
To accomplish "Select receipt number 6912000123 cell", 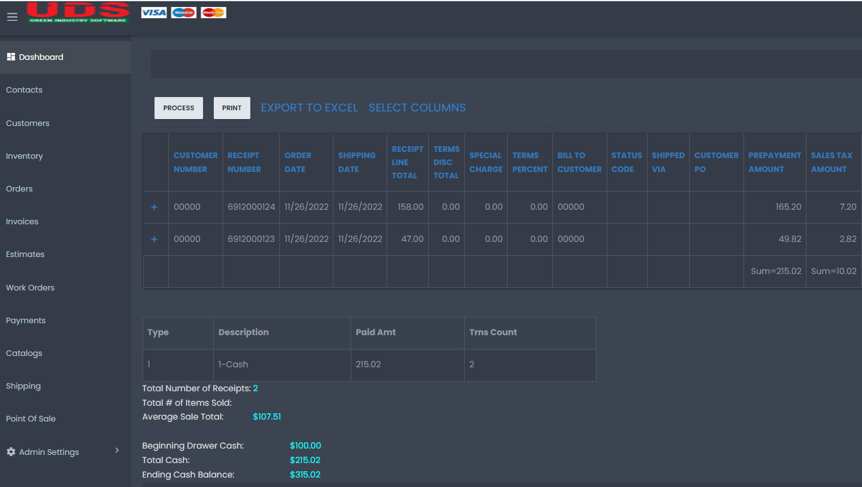I will pos(252,239).
